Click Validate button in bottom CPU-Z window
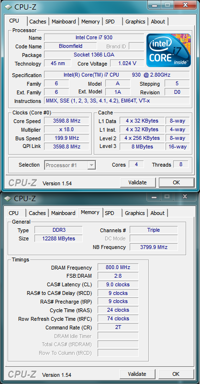200x384 pixels. pyautogui.click(x=137, y=374)
